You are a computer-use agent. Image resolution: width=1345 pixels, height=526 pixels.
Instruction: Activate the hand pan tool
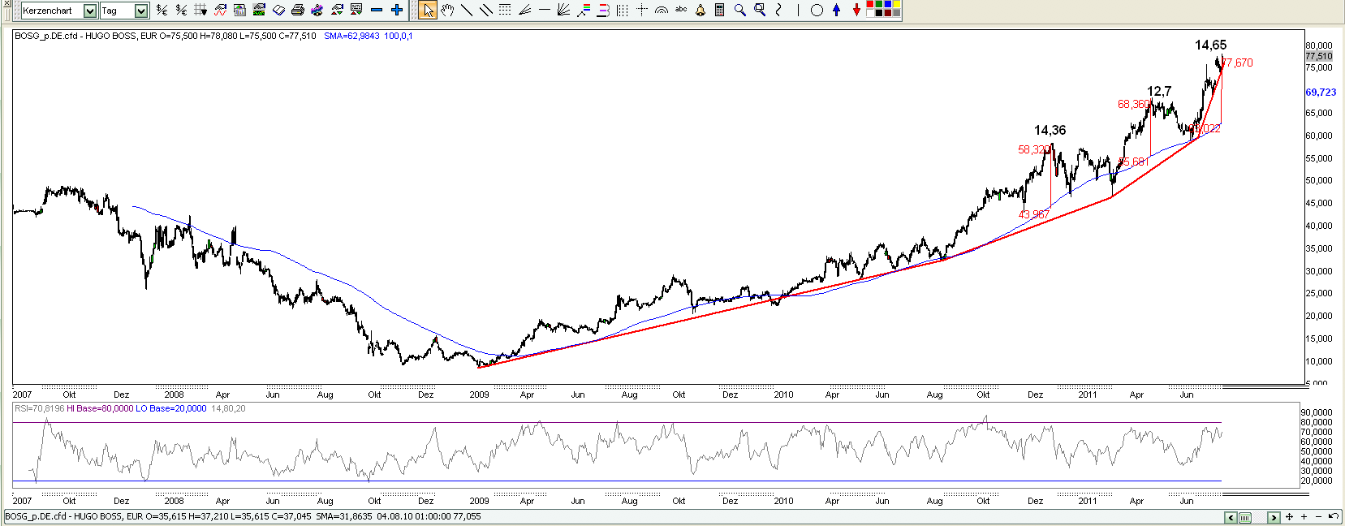(447, 10)
